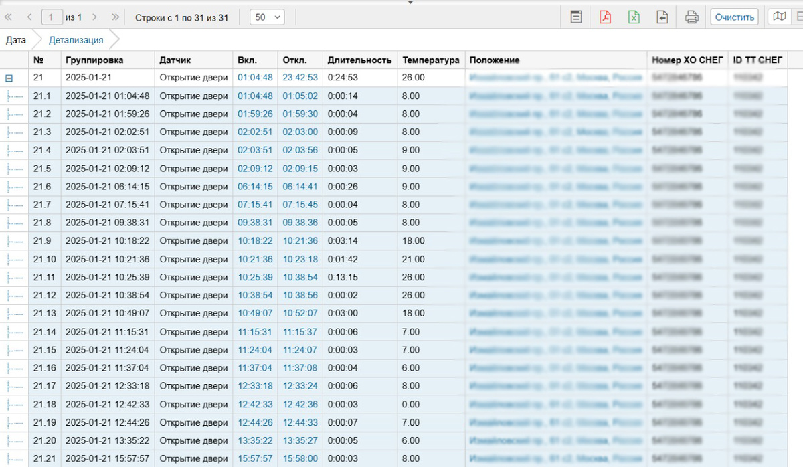Collapse row 21 tree expander

tap(9, 78)
